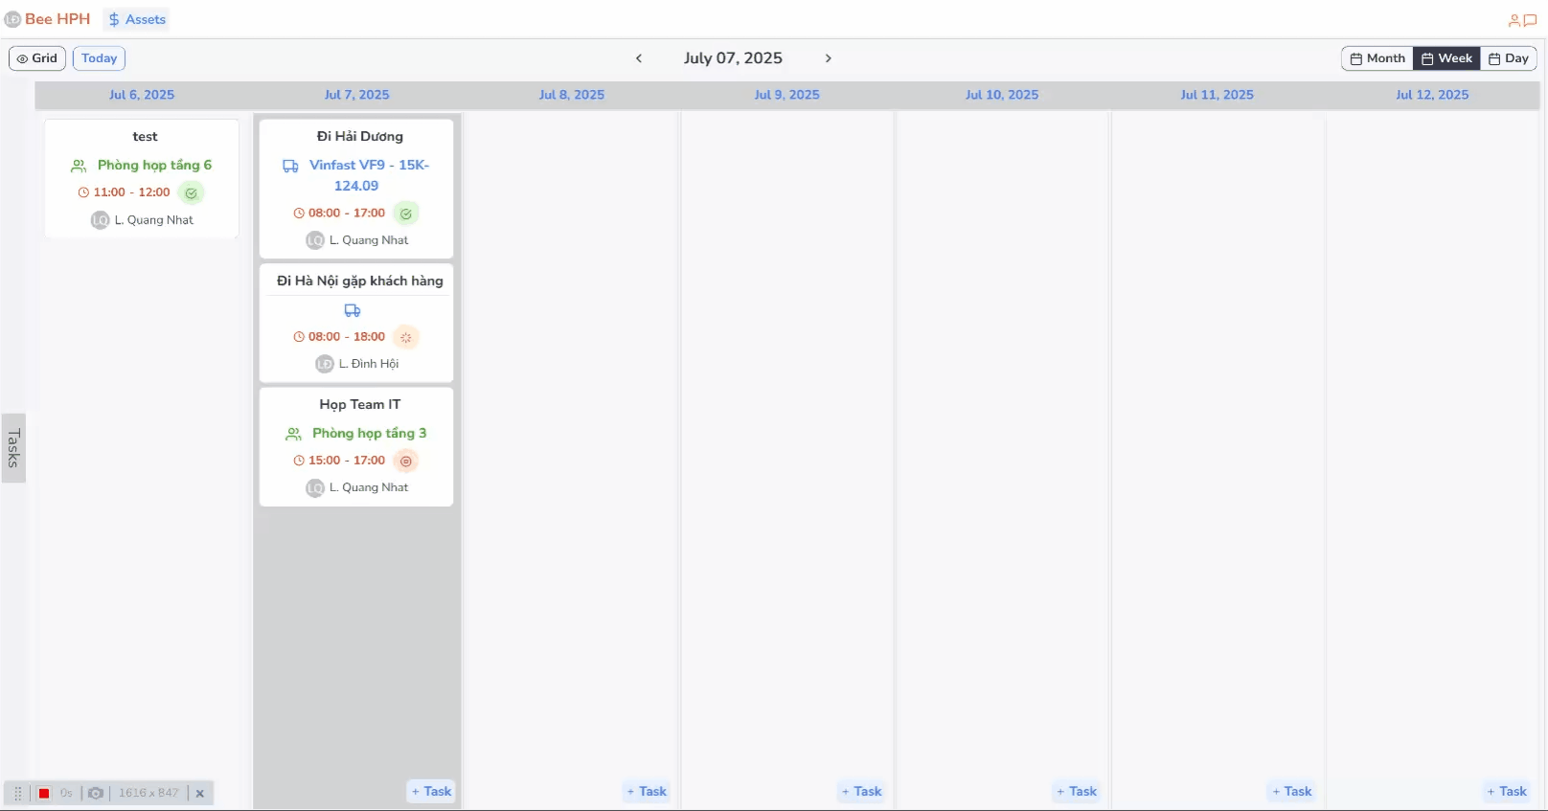Image resolution: width=1548 pixels, height=811 pixels.
Task: Select the Week view option
Action: click(x=1446, y=58)
